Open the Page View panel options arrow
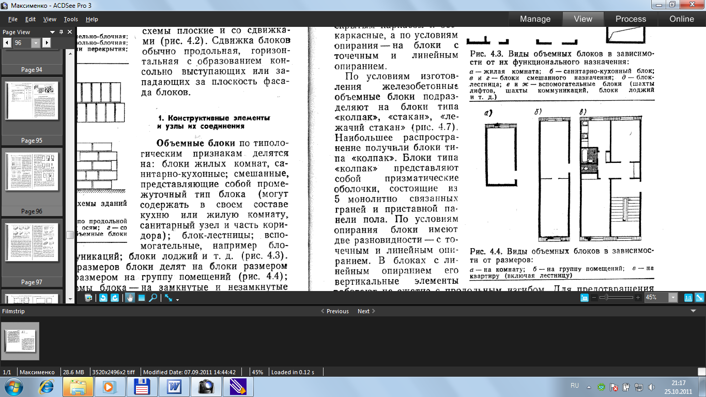The height and width of the screenshot is (397, 706). point(52,32)
